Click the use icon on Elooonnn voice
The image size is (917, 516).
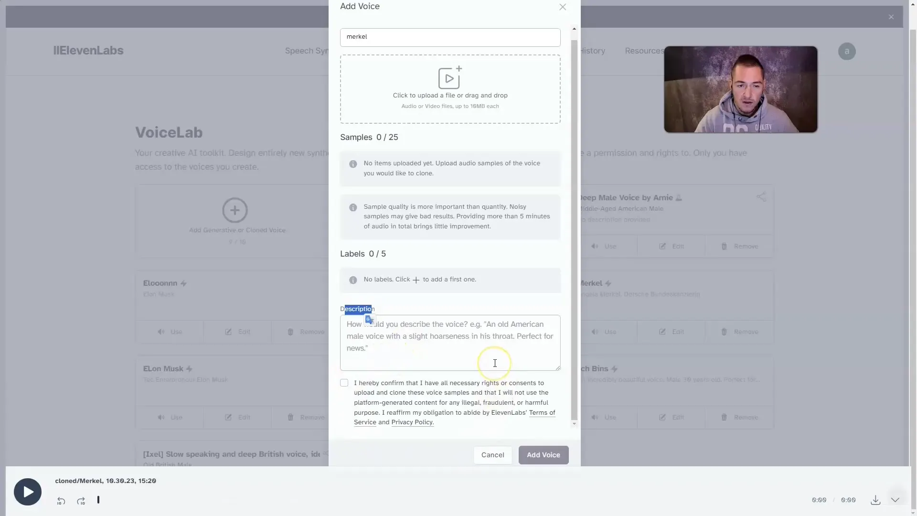click(170, 332)
